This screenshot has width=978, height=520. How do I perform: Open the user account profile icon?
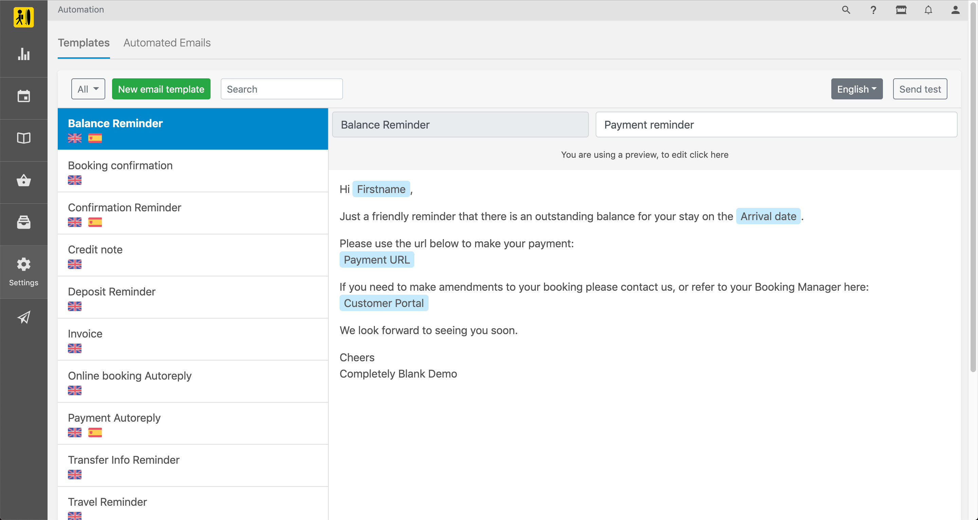tap(955, 10)
